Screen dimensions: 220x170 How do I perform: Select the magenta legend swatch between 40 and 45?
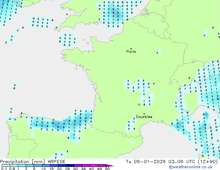[94, 165]
